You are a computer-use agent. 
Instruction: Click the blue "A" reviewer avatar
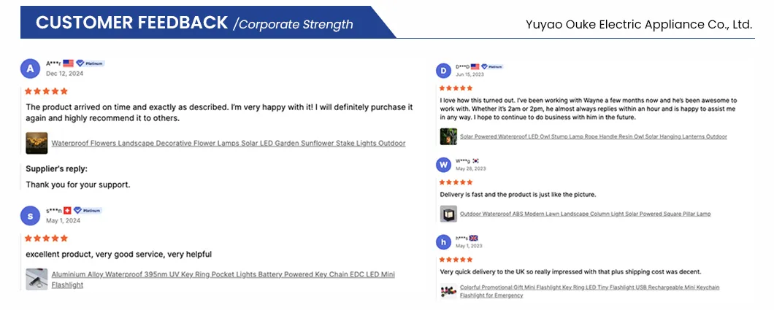(30, 69)
